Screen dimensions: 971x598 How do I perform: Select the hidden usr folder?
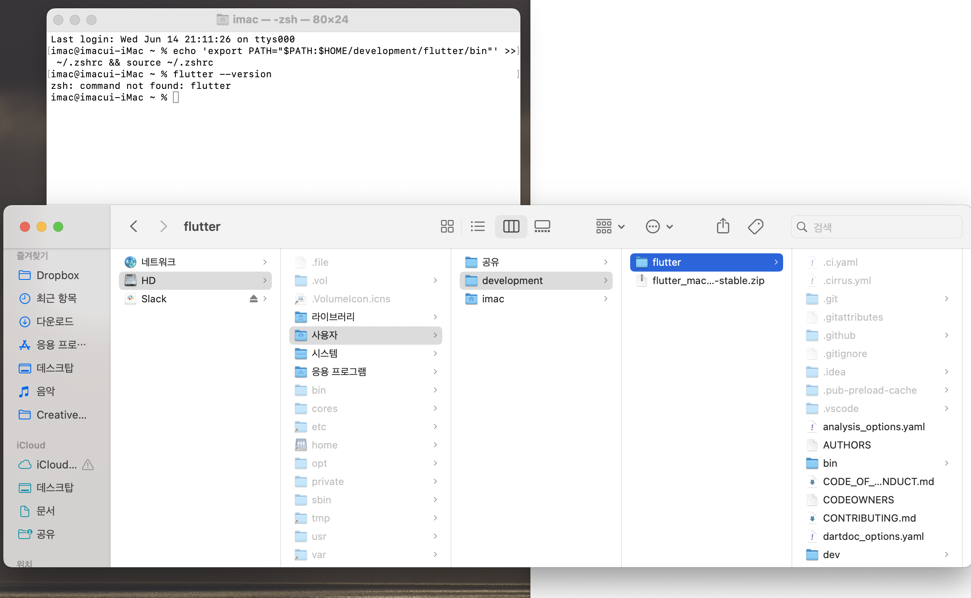pos(366,536)
